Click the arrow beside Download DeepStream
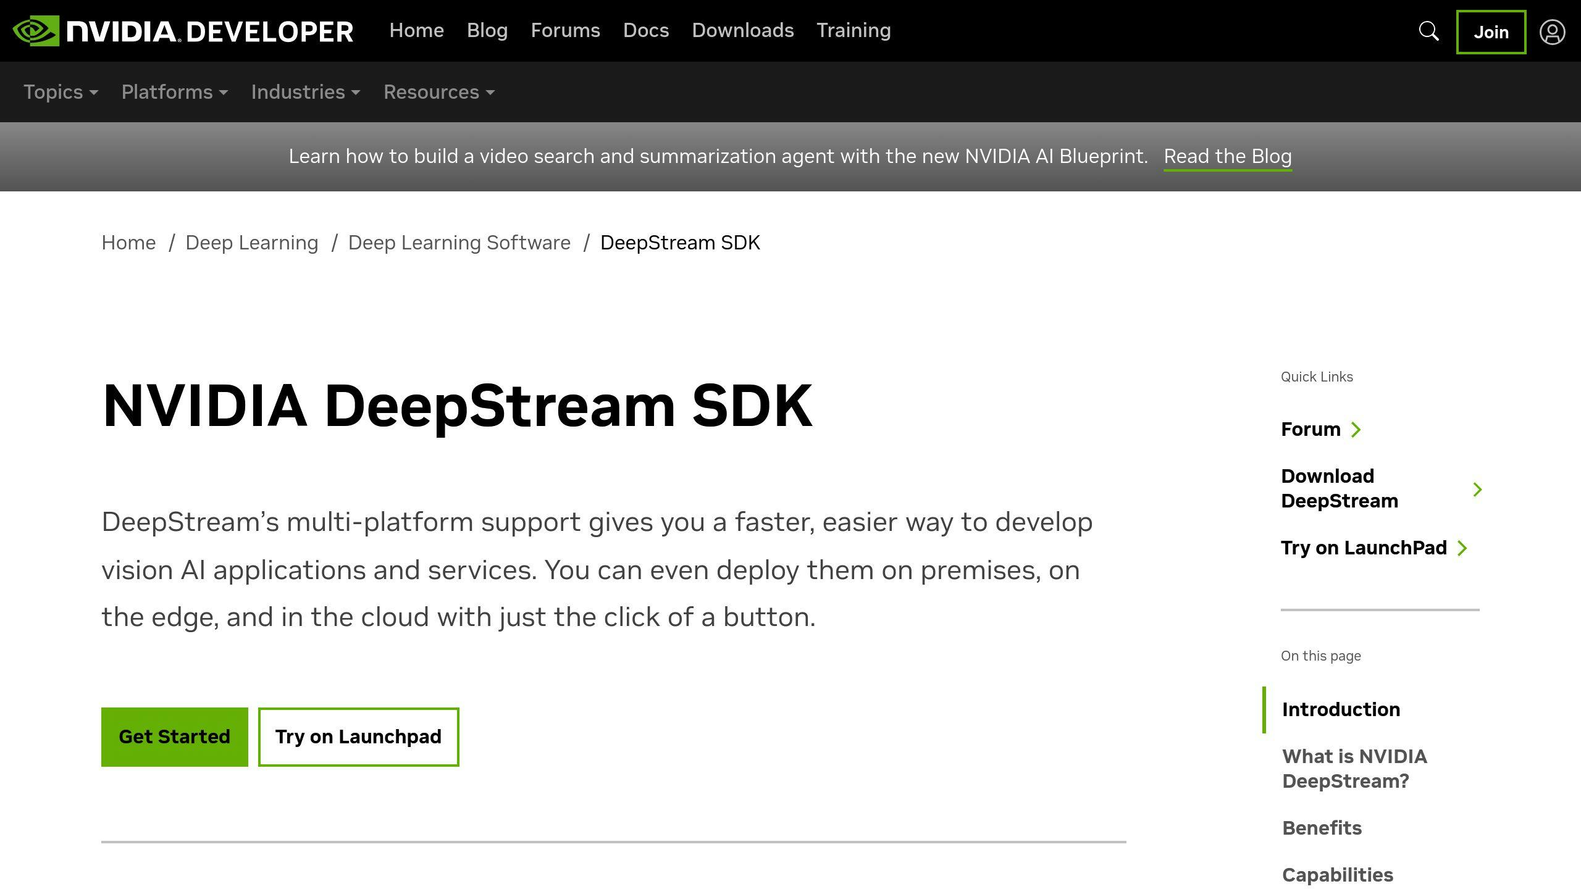Viewport: 1581px width, 889px height. click(x=1478, y=489)
